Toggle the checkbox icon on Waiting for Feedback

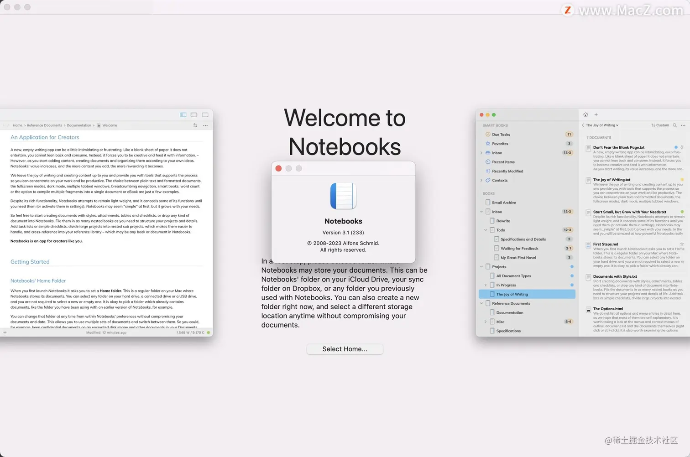[x=497, y=248]
